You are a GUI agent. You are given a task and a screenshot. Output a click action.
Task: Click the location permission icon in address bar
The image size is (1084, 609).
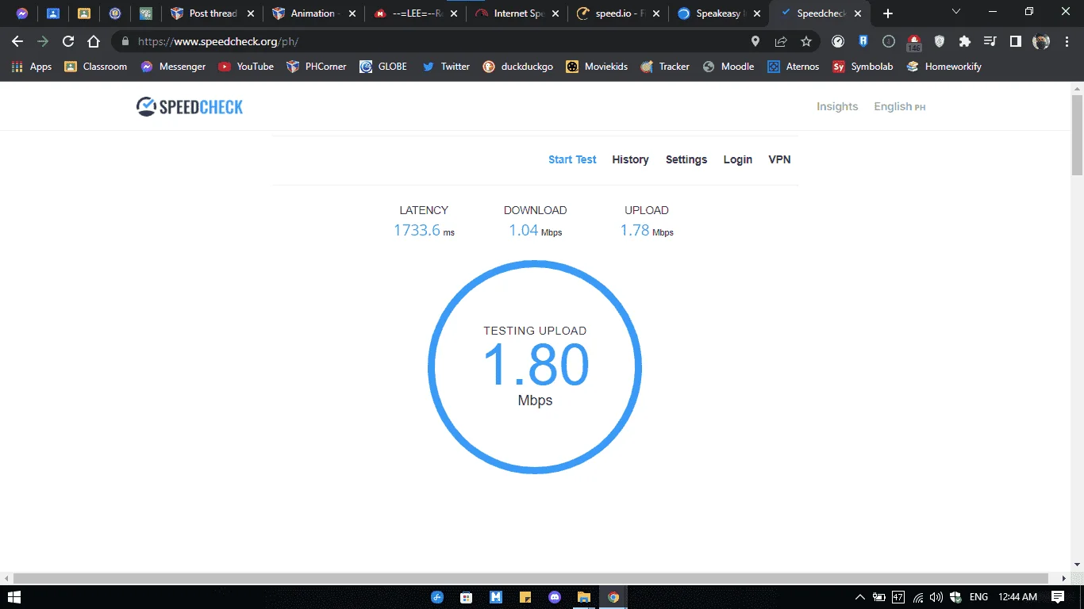click(755, 41)
